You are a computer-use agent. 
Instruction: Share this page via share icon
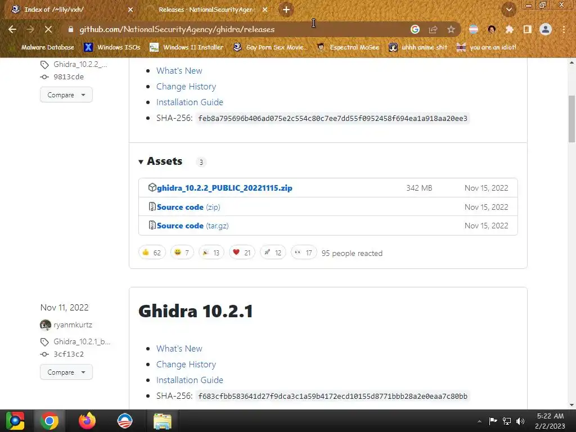tap(433, 29)
